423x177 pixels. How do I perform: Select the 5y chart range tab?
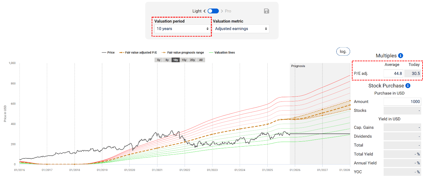tap(158, 60)
